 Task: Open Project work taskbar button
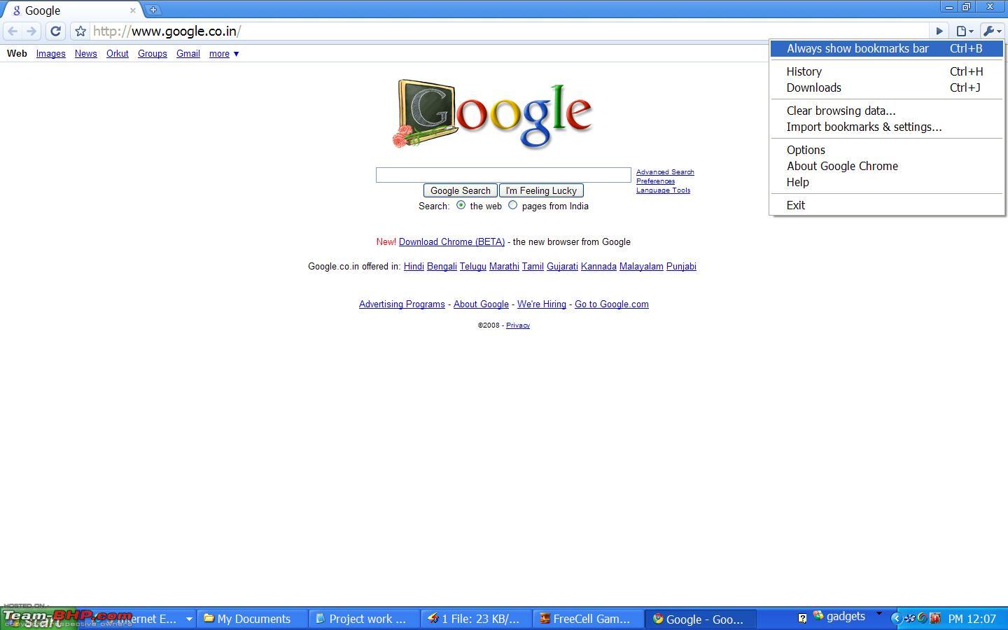364,619
